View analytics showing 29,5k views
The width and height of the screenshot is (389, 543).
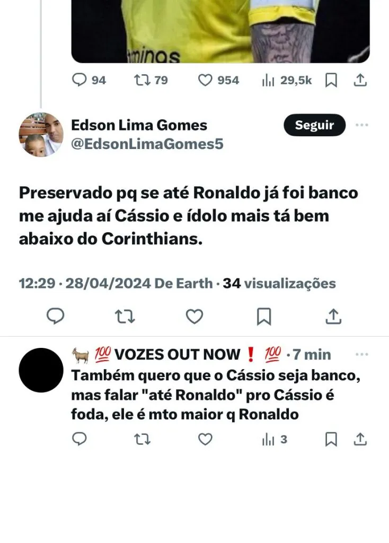click(287, 80)
